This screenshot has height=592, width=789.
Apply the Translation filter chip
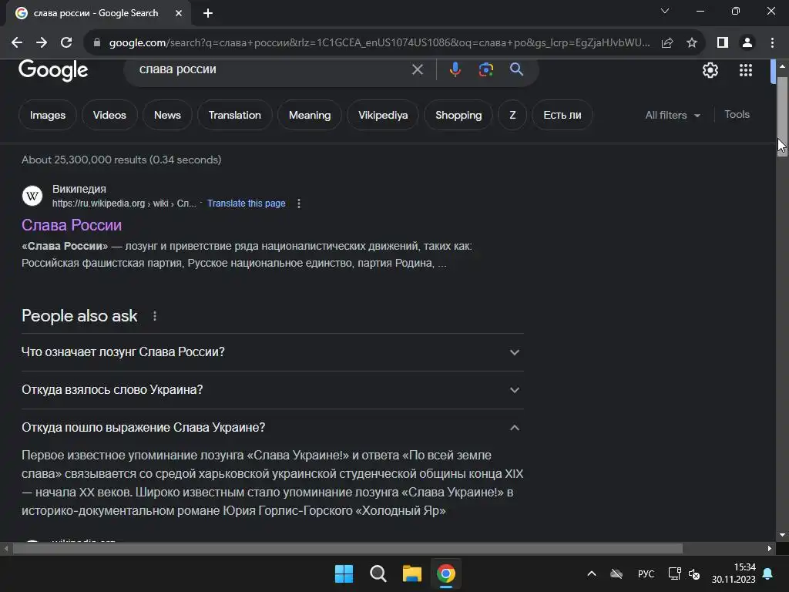click(235, 116)
